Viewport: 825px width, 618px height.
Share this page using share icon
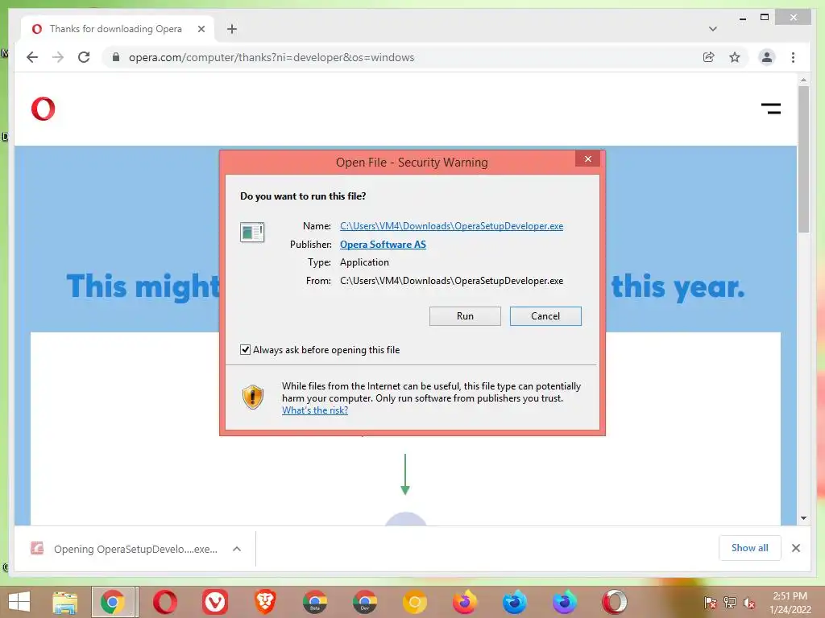[x=709, y=57]
